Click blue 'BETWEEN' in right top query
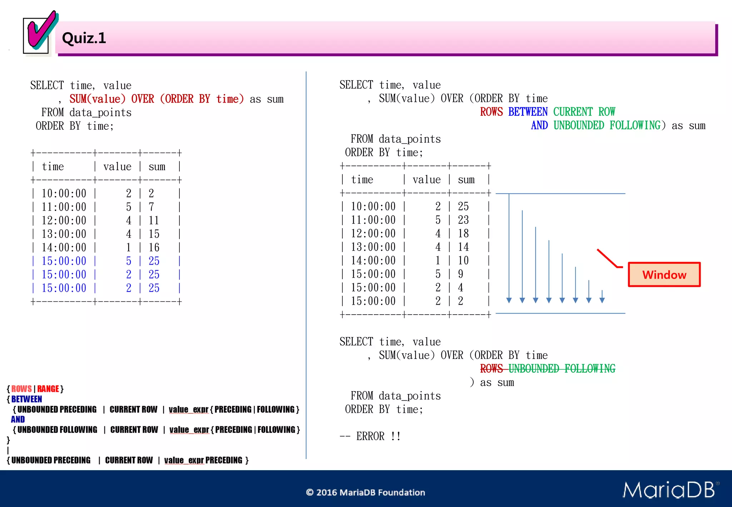This screenshot has width=732, height=507. click(528, 112)
